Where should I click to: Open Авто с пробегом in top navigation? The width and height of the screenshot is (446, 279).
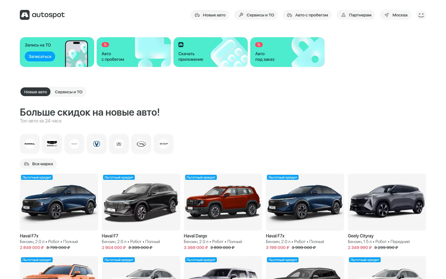tap(307, 15)
